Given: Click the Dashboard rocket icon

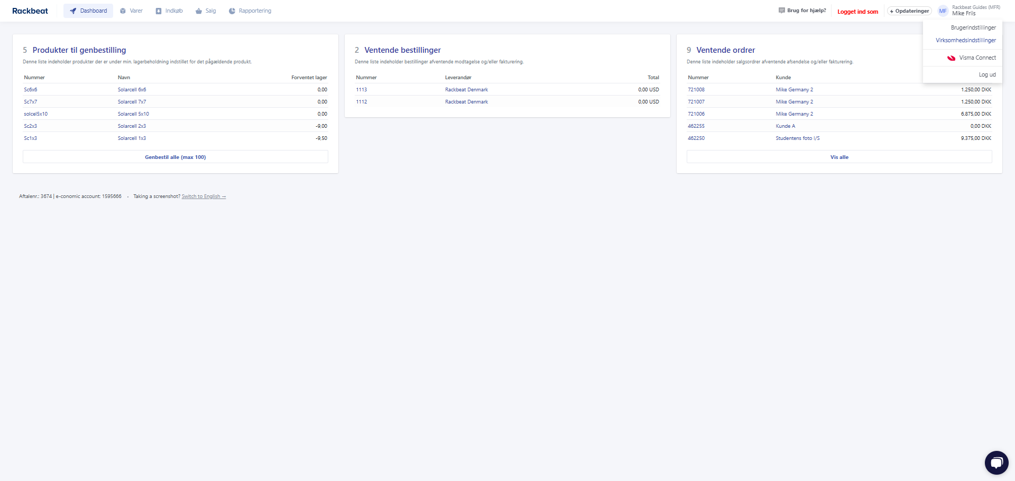Looking at the screenshot, I should pos(73,11).
